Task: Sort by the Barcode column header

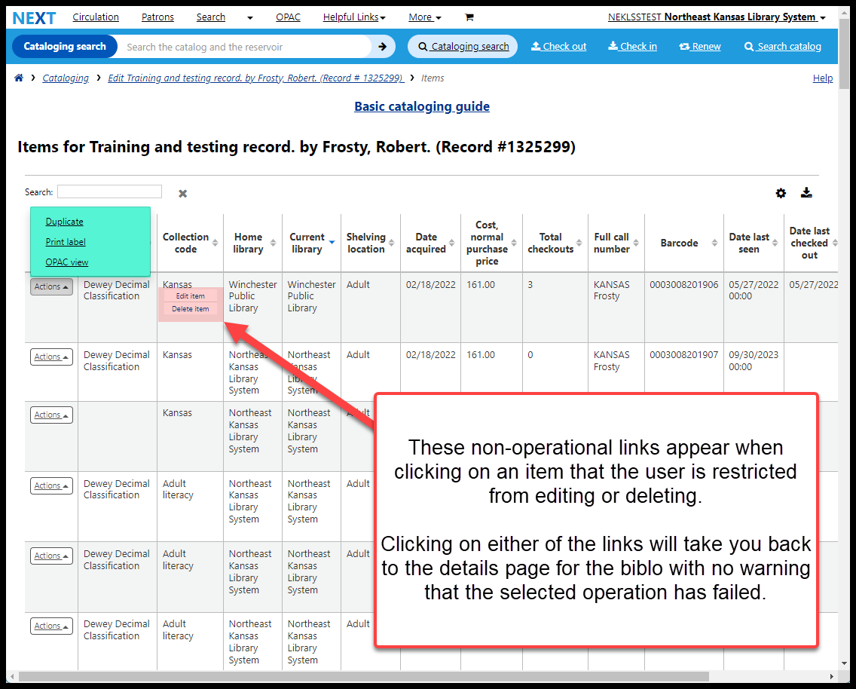Action: point(679,243)
